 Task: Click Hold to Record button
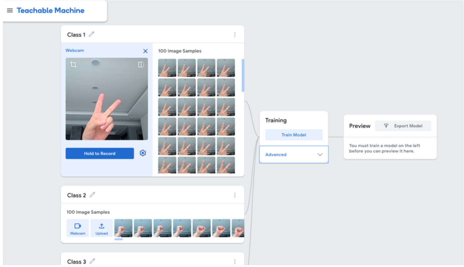100,153
